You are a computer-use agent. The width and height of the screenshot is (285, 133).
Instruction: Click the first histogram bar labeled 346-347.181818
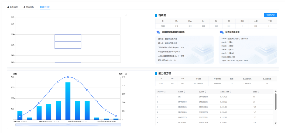[20, 115]
